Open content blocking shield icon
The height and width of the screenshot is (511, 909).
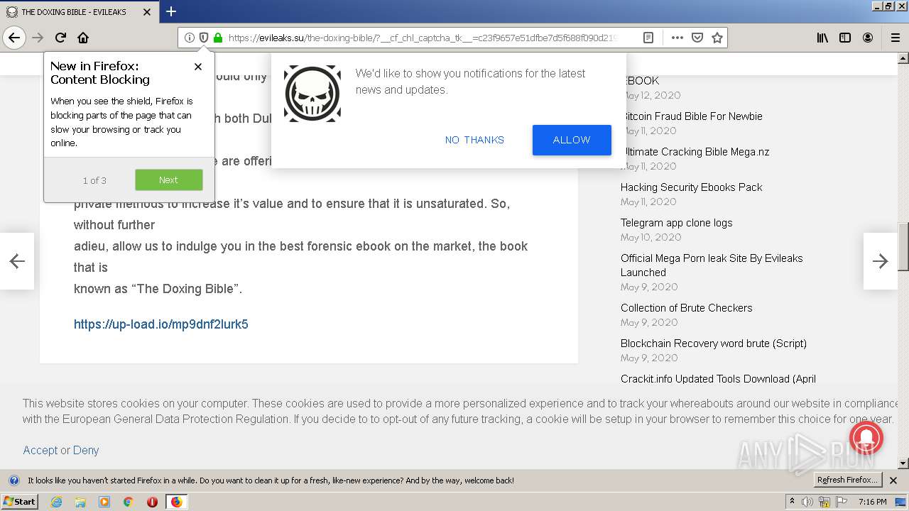click(203, 38)
